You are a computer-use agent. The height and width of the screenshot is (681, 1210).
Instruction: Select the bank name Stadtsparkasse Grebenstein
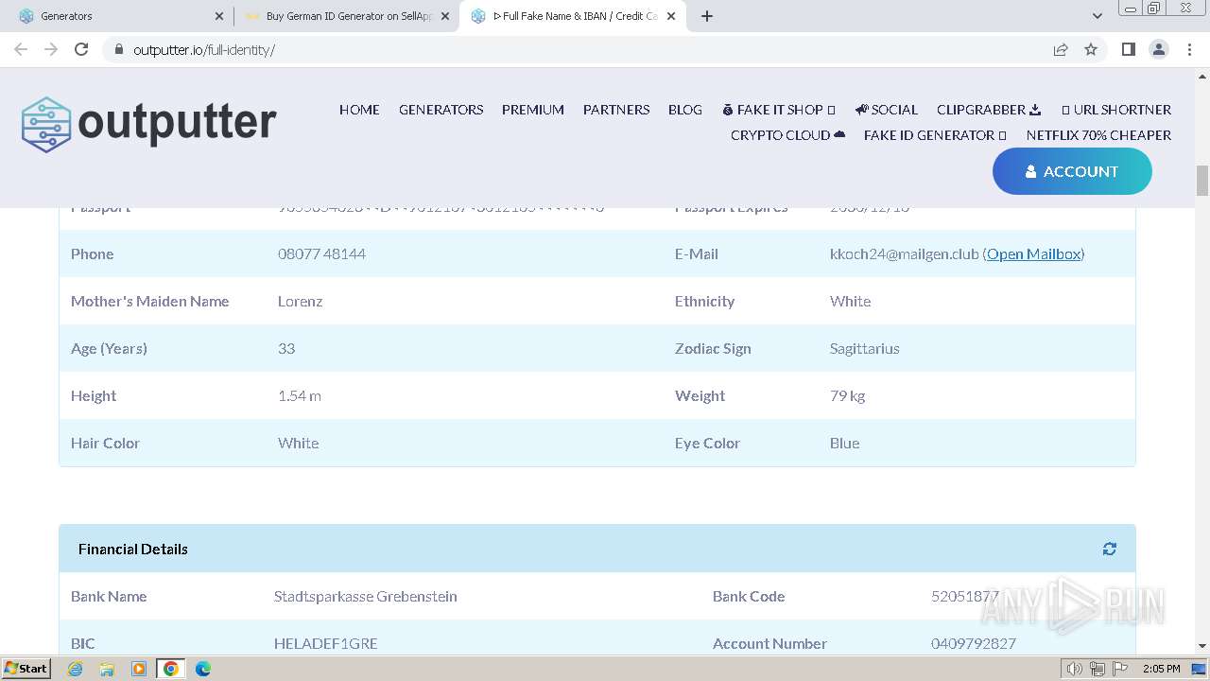(365, 596)
